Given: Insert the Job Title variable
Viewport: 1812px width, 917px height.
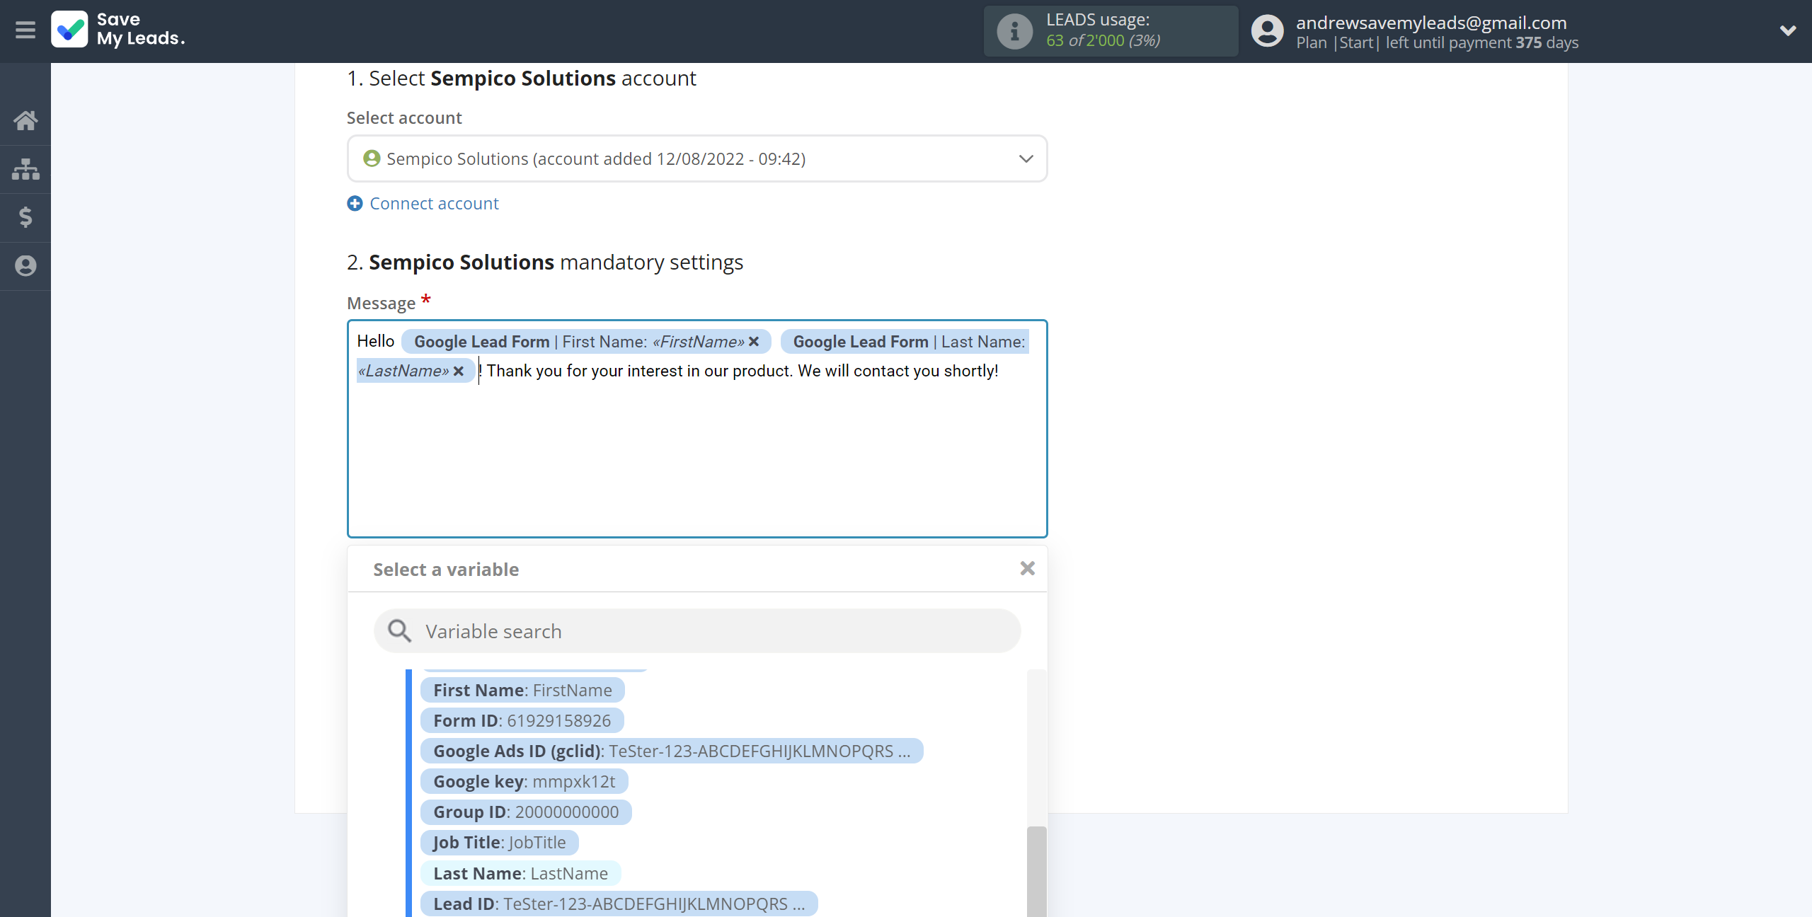Looking at the screenshot, I should pyautogui.click(x=499, y=843).
